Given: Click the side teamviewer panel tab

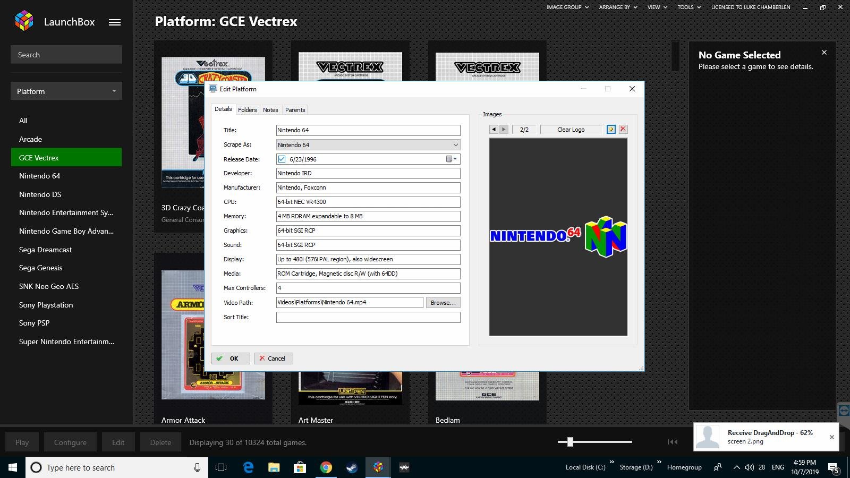Looking at the screenshot, I should tap(844, 411).
